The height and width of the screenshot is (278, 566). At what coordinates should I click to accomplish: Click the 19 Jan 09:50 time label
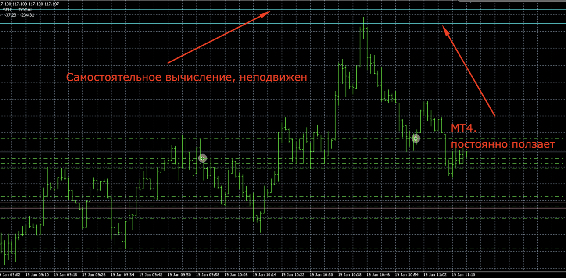pyautogui.click(x=179, y=275)
